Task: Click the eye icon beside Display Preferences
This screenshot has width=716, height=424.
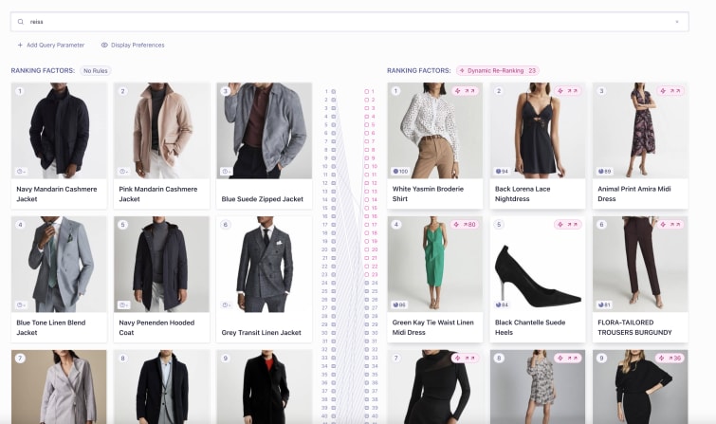Action: pyautogui.click(x=104, y=45)
